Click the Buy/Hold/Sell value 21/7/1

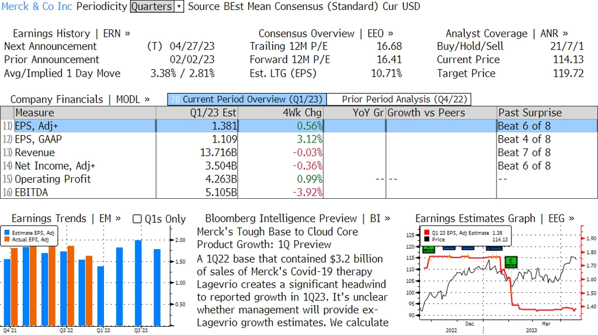[566, 46]
